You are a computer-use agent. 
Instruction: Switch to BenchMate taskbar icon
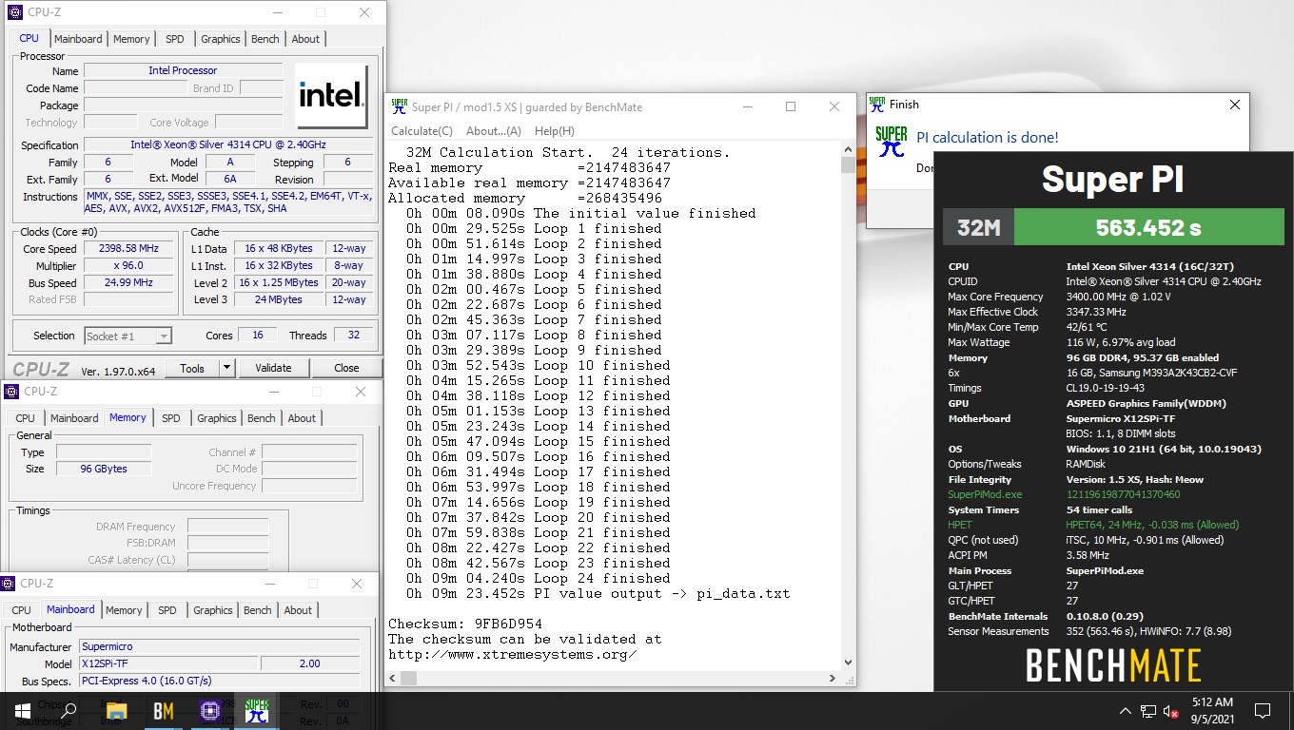[163, 710]
